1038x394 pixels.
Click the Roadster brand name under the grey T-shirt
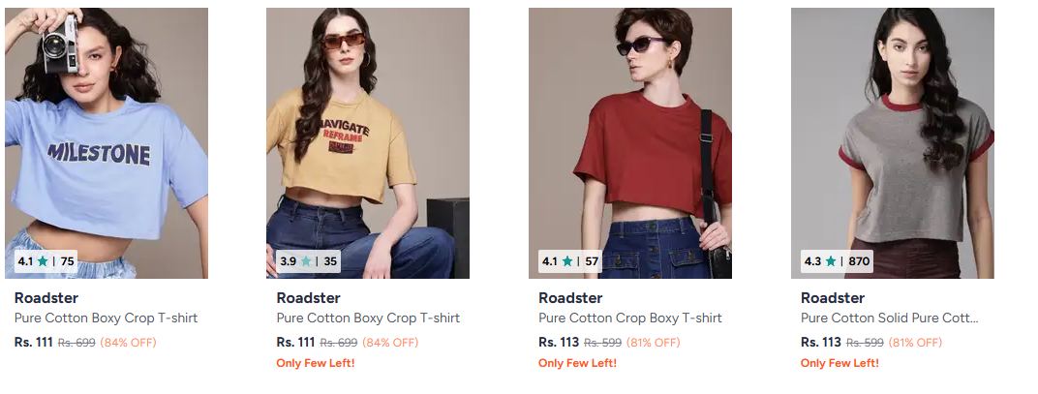833,298
